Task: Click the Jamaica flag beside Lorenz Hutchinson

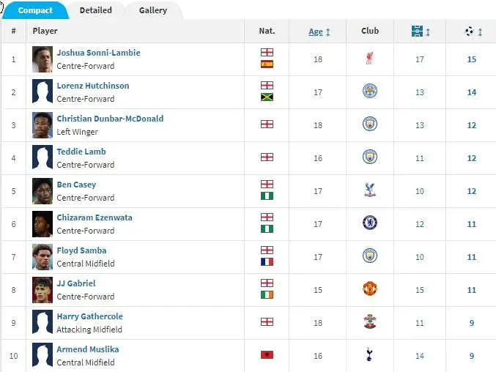Action: pos(267,97)
